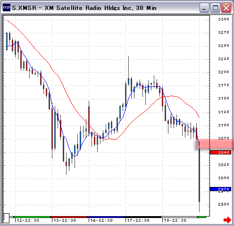
Task: Close the XMSR chart window
Action: [226, 8]
